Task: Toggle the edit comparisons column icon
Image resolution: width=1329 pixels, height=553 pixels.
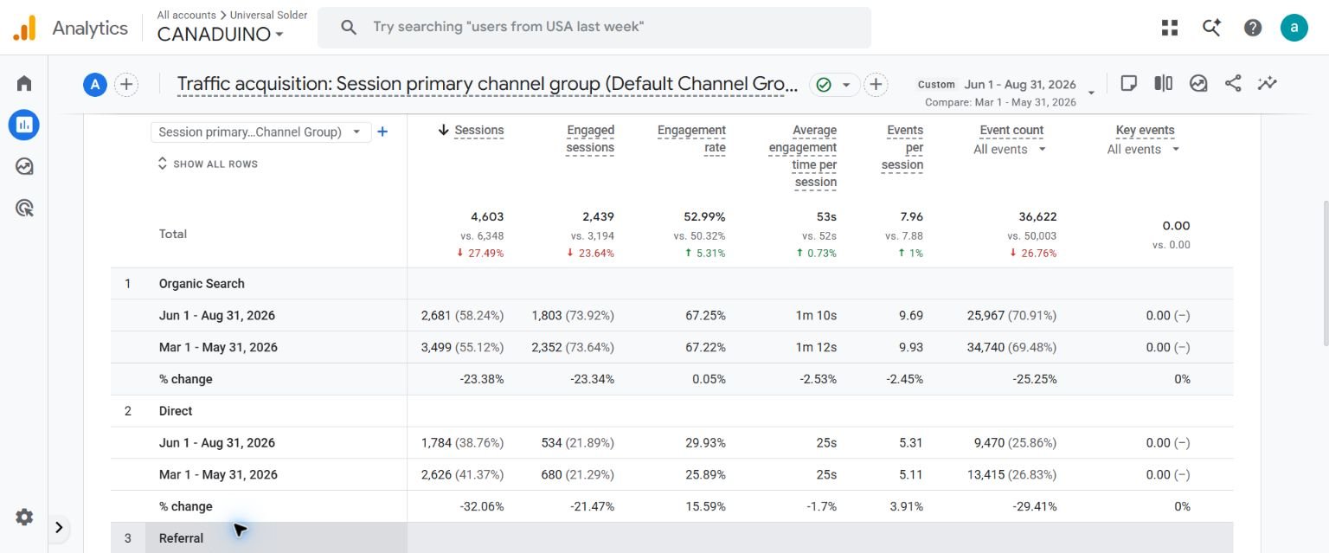Action: click(1164, 83)
